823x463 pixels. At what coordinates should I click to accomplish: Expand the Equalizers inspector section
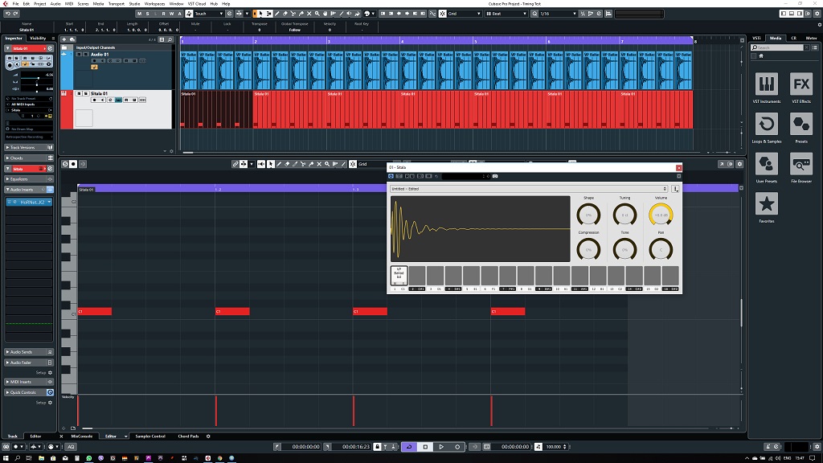tap(29, 179)
